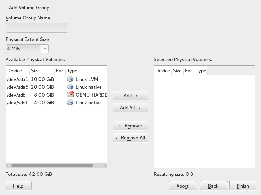
Task: Click the ← Remove button
Action: [x=130, y=126]
